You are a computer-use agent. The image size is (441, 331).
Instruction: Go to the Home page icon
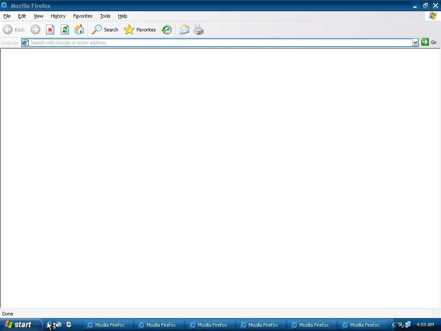point(79,30)
